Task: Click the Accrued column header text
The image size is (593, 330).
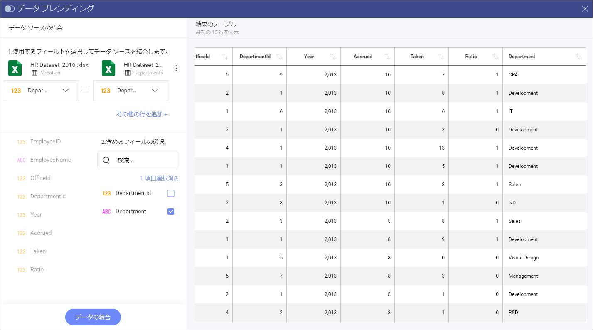Action: click(363, 57)
